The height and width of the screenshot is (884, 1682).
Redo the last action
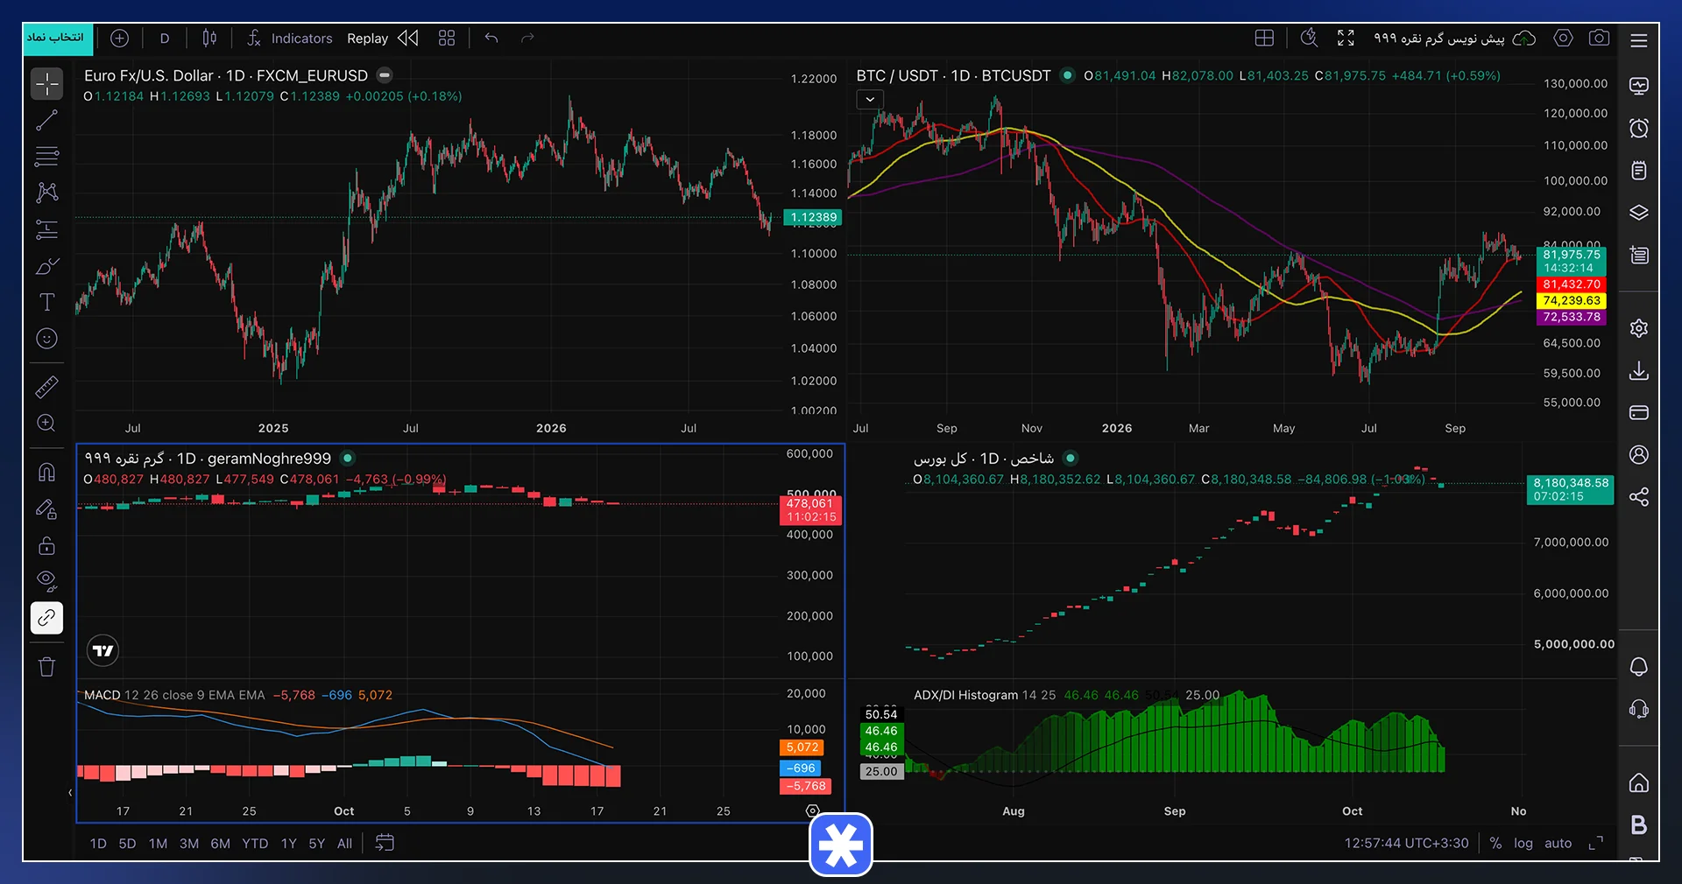[527, 39]
